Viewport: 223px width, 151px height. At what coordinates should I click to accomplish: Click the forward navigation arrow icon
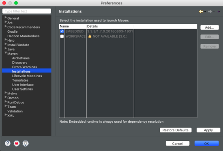click(x=210, y=11)
